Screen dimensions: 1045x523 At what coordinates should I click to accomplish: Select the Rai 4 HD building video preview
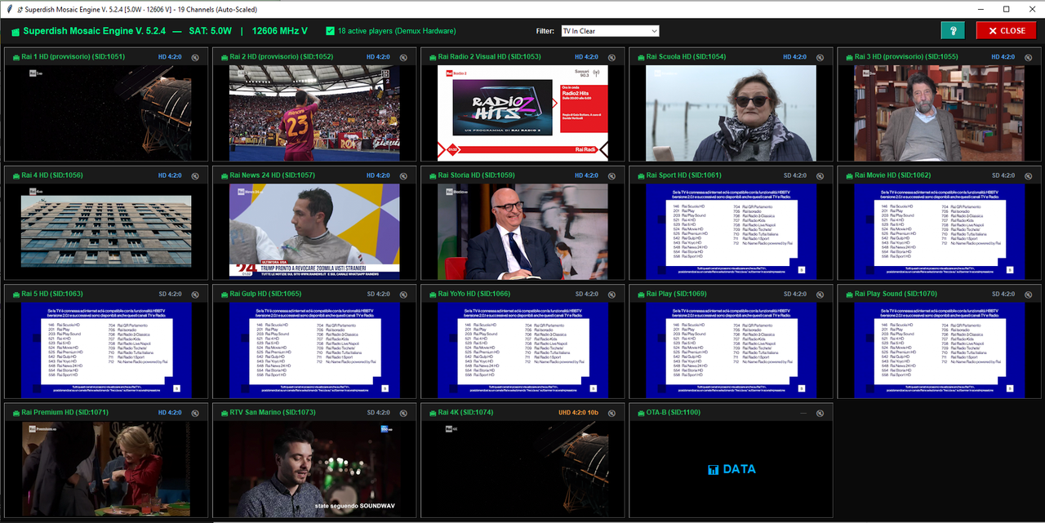[106, 232]
